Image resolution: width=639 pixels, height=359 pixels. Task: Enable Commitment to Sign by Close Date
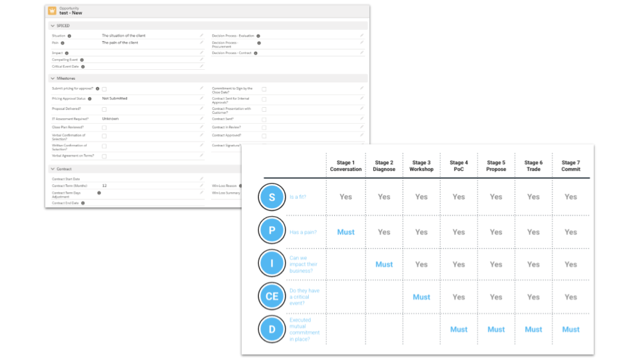pos(264,89)
